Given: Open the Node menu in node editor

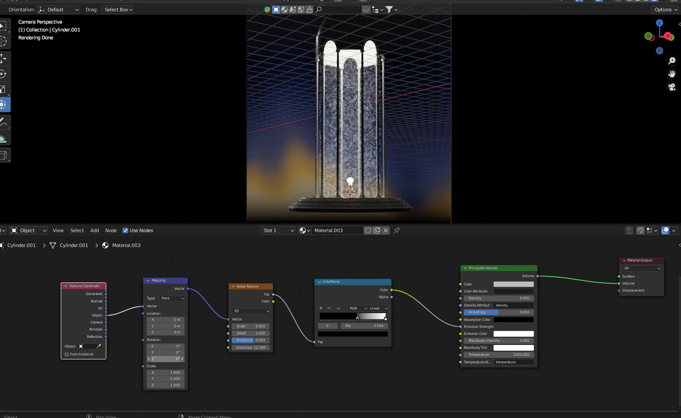Looking at the screenshot, I should [x=111, y=230].
